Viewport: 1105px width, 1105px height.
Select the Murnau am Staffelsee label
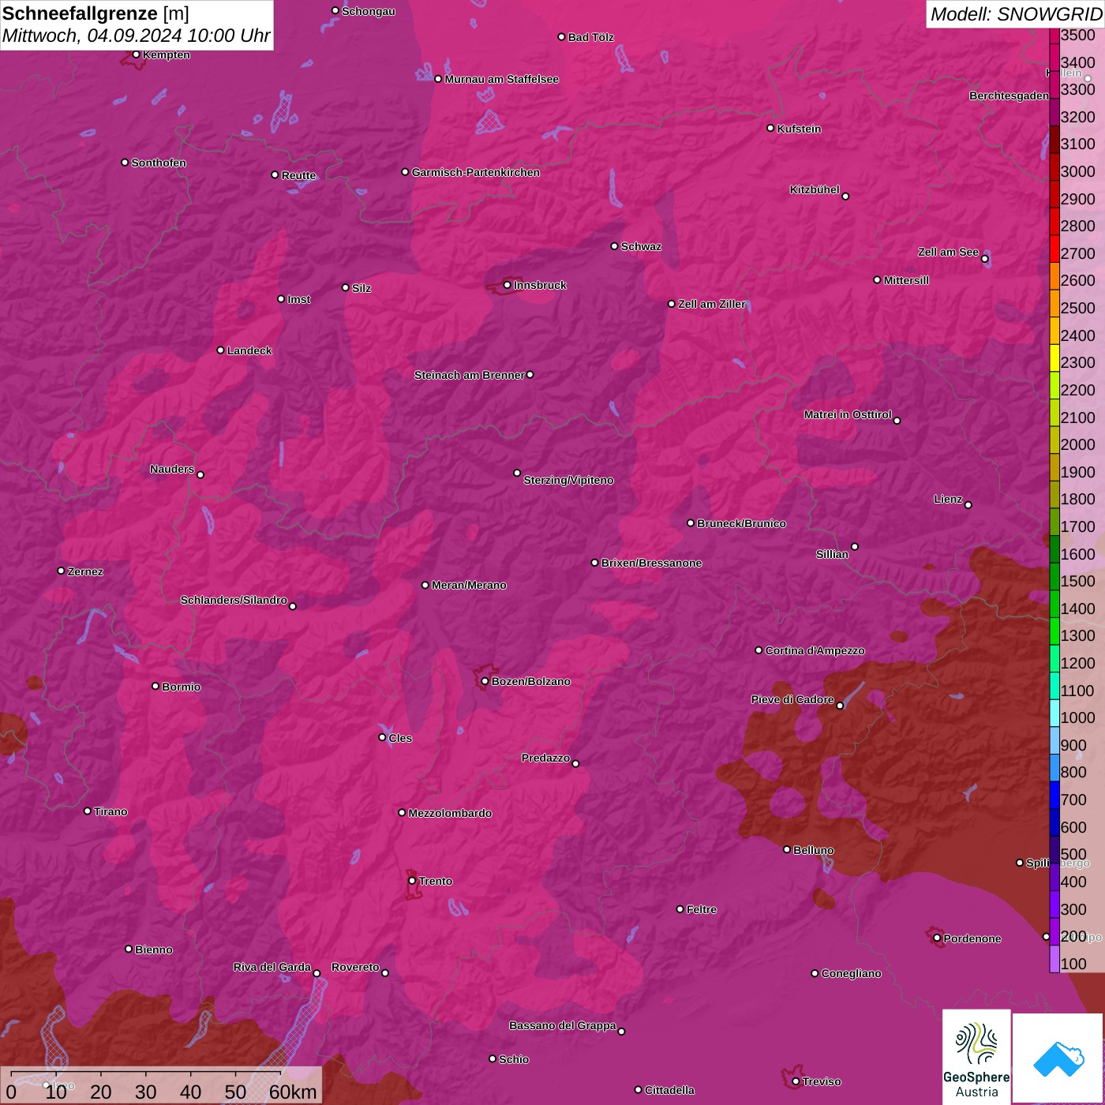point(502,79)
